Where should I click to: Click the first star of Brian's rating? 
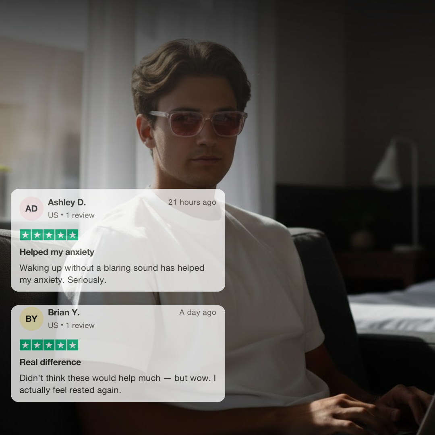click(25, 345)
